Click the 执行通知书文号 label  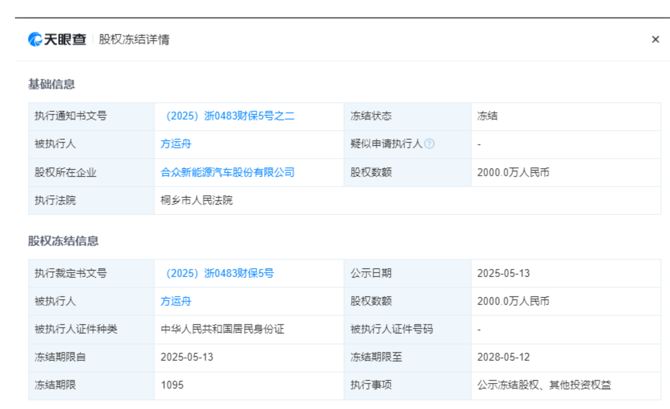click(71, 116)
